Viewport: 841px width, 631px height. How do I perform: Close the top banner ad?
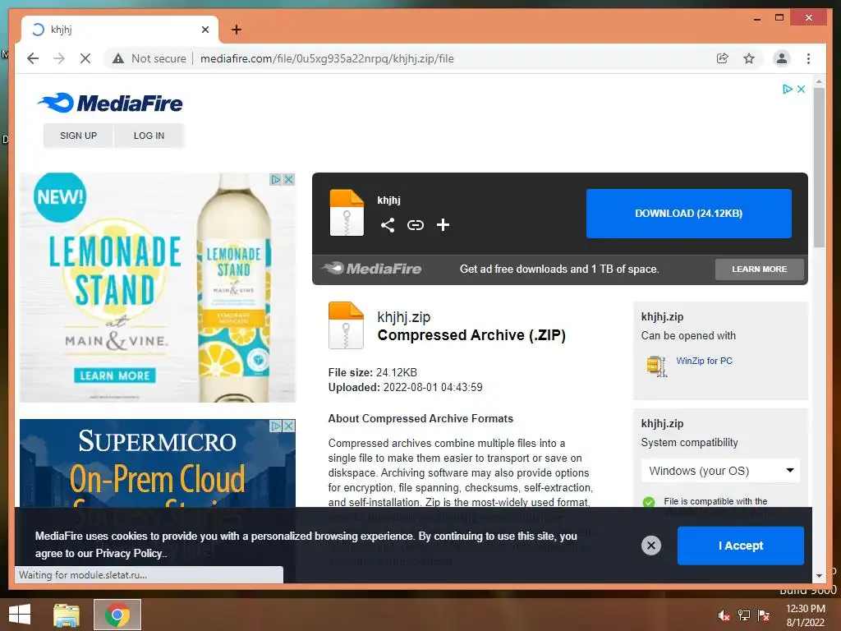(x=801, y=89)
